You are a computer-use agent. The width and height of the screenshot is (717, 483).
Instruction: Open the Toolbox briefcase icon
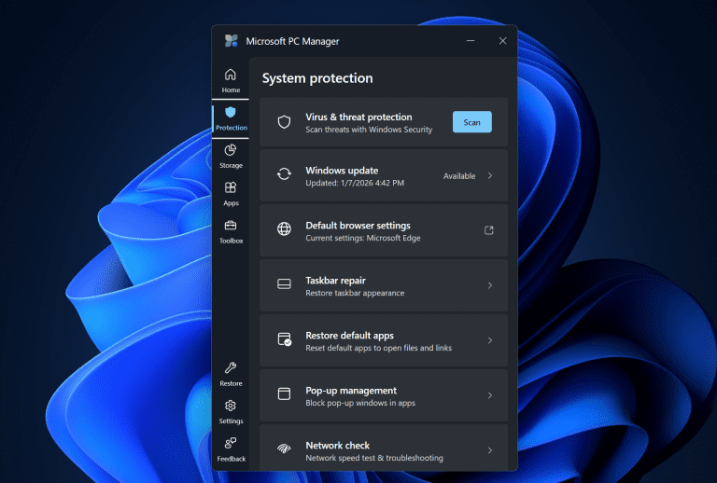[231, 226]
